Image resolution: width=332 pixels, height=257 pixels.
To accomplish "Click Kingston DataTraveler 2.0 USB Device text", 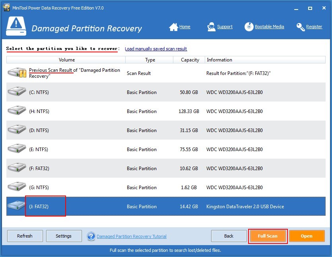I will point(245,206).
